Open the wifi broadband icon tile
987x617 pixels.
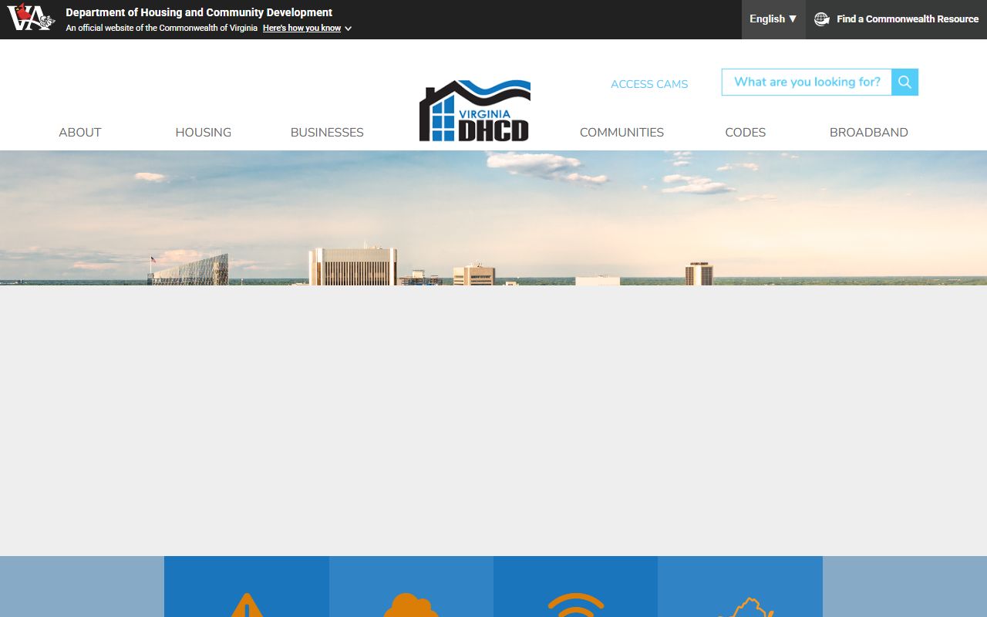575,586
